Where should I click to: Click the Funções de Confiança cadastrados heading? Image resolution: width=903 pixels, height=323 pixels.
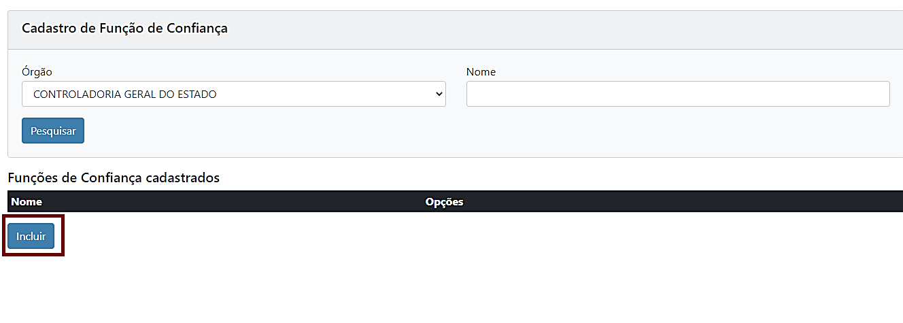114,178
